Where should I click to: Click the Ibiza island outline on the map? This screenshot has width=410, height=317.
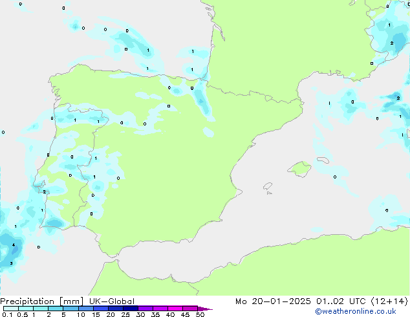[x=268, y=186]
